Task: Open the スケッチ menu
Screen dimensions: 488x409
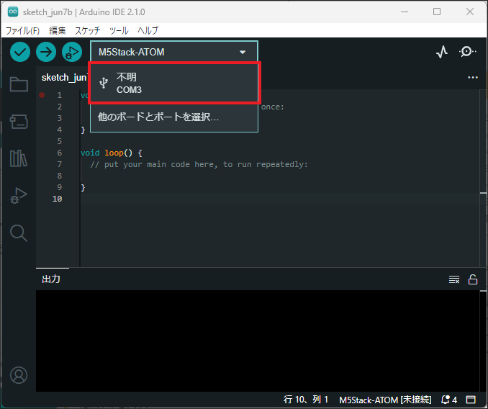Action: coord(88,30)
